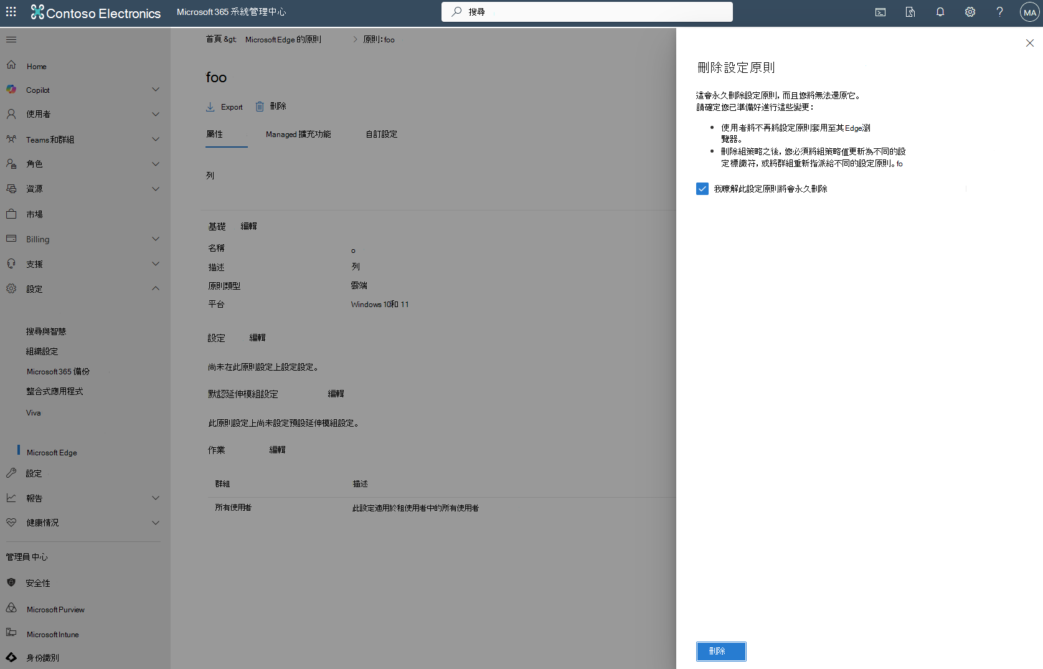Screen dimensions: 1043x669
Task: Click 編輯 next to 基礎
Action: coord(249,226)
